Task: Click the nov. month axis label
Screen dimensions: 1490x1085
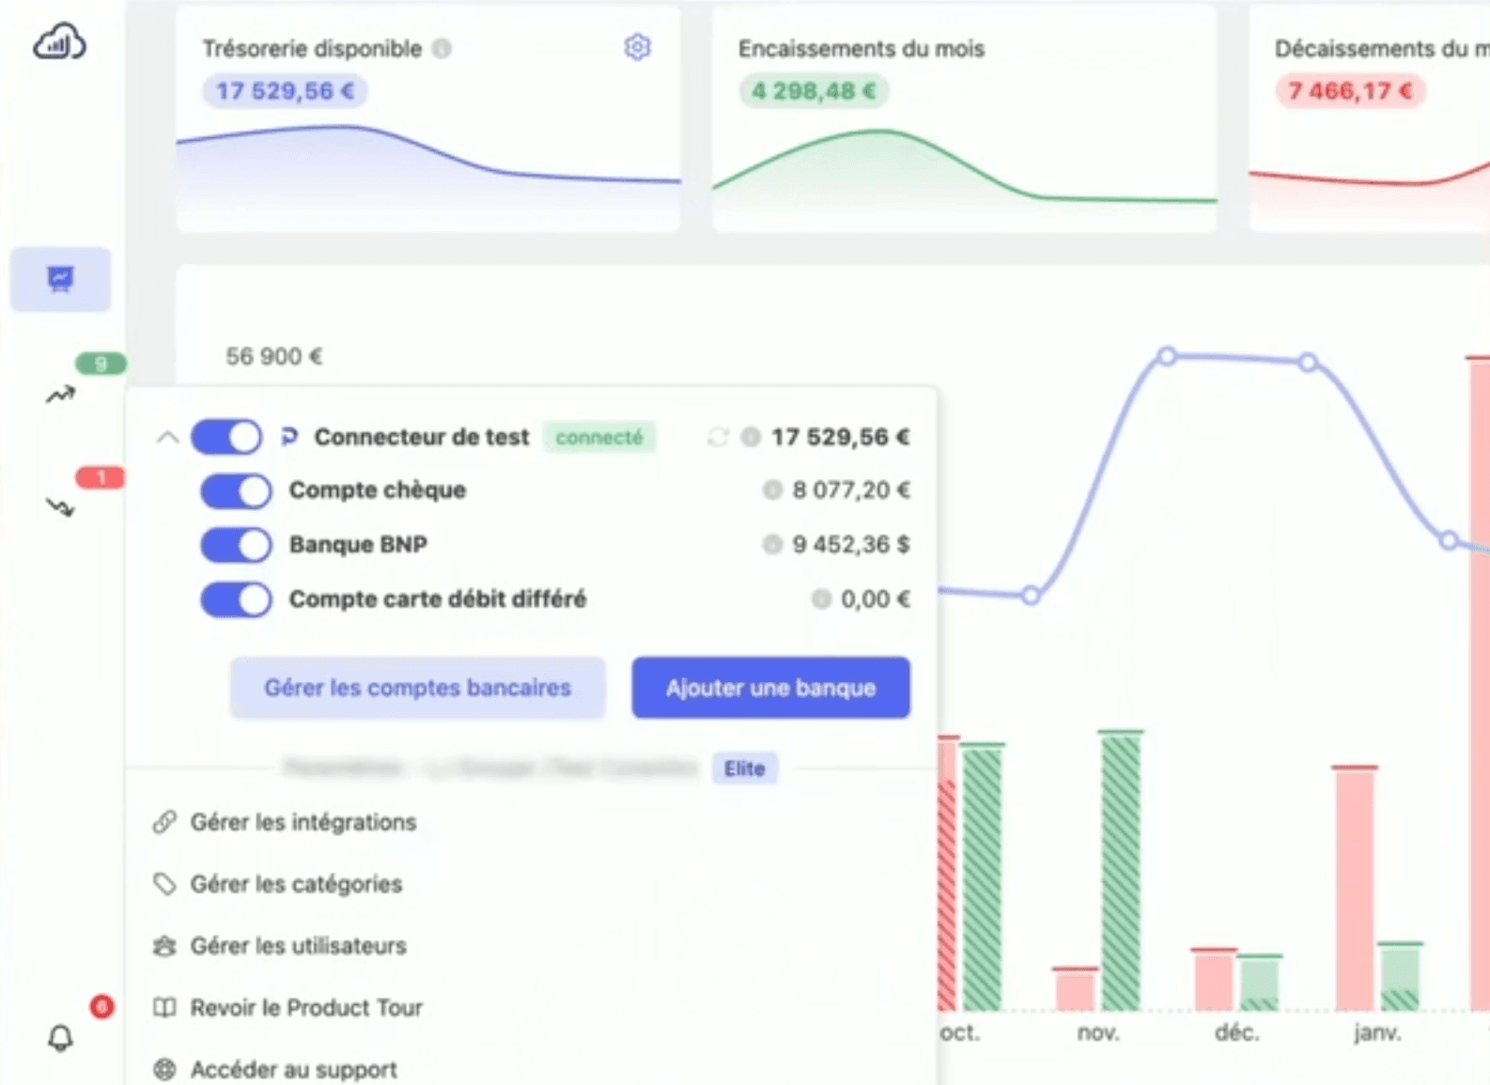Action: [x=1098, y=1032]
